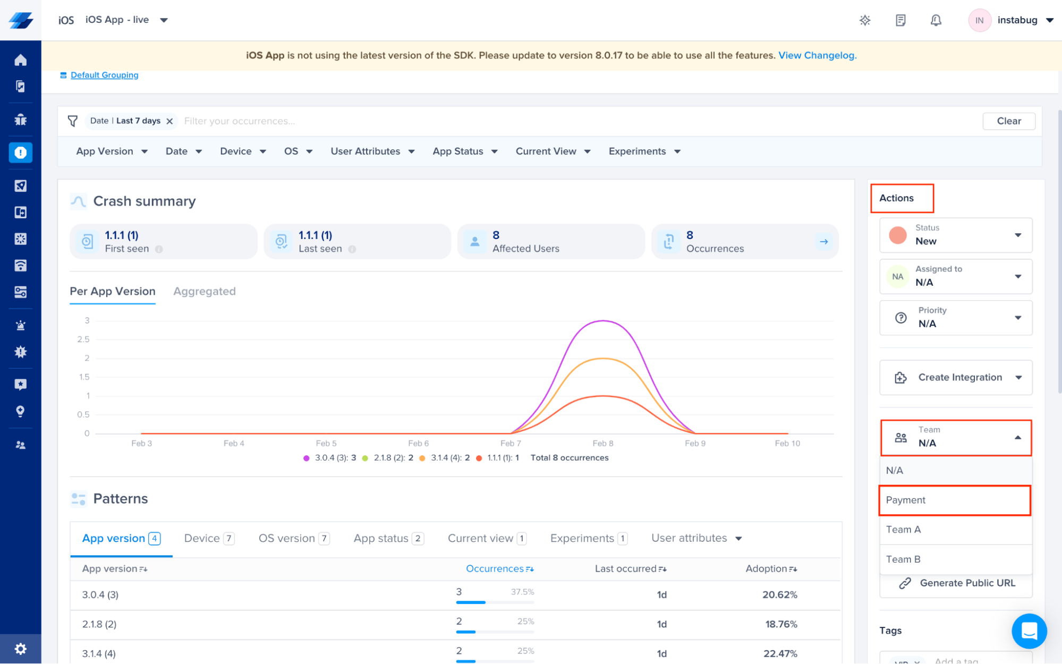Click the Last seen info icon
1062x664 pixels.
coord(352,249)
